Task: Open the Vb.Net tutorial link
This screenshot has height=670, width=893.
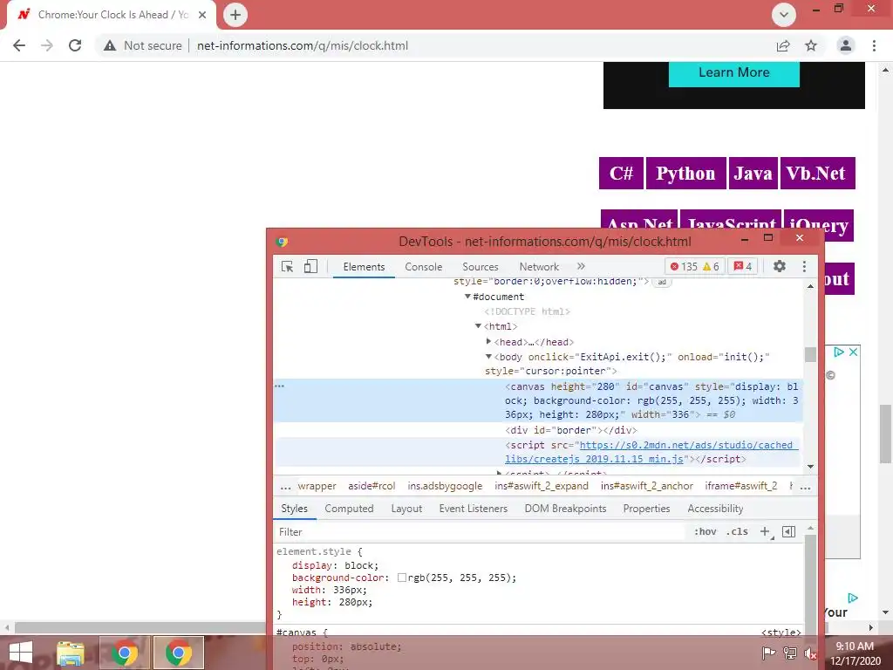Action: point(817,174)
